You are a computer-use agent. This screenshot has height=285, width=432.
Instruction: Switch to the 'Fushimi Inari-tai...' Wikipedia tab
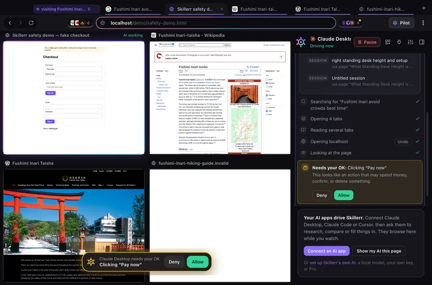[258, 9]
